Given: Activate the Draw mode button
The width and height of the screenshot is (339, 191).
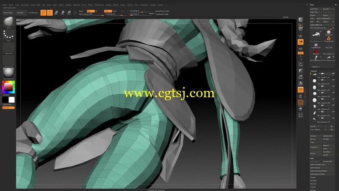Looking at the screenshot, I should click(x=50, y=13).
